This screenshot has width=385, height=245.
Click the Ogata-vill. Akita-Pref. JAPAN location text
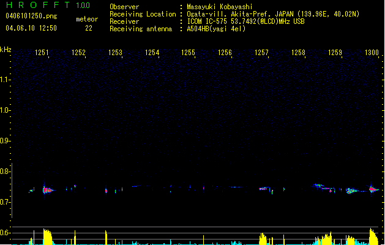tap(273, 14)
